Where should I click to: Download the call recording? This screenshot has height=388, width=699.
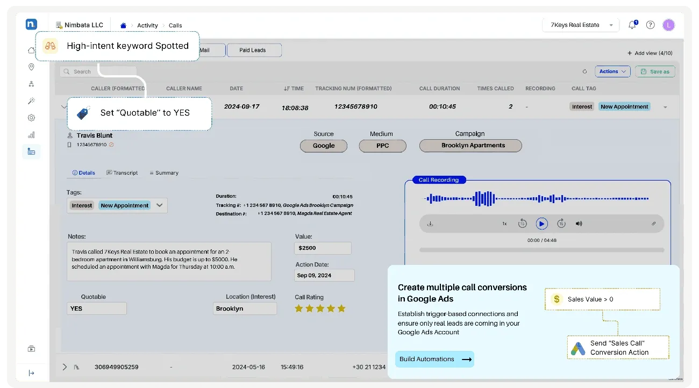pyautogui.click(x=430, y=224)
